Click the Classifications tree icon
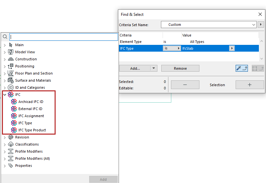 tap(11, 144)
